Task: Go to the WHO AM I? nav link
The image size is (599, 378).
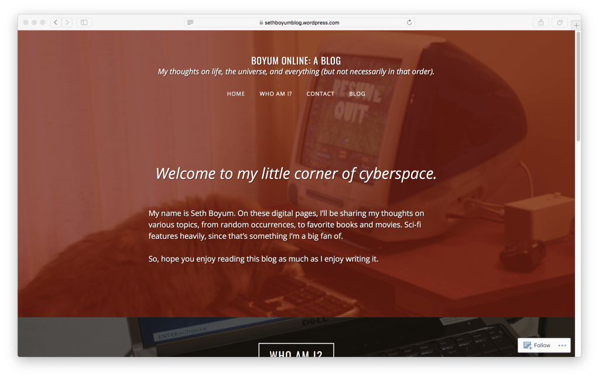Action: click(x=276, y=94)
